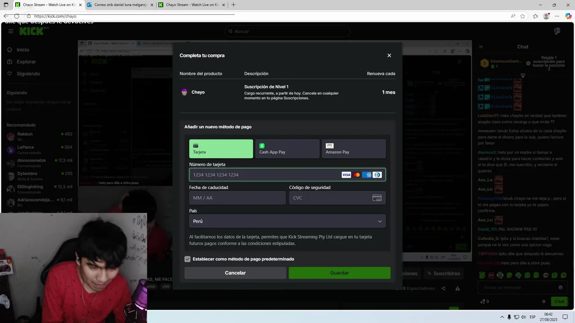Open volume control in taskbar
Screen dimensions: 575x323
pyautogui.click(x=523, y=317)
